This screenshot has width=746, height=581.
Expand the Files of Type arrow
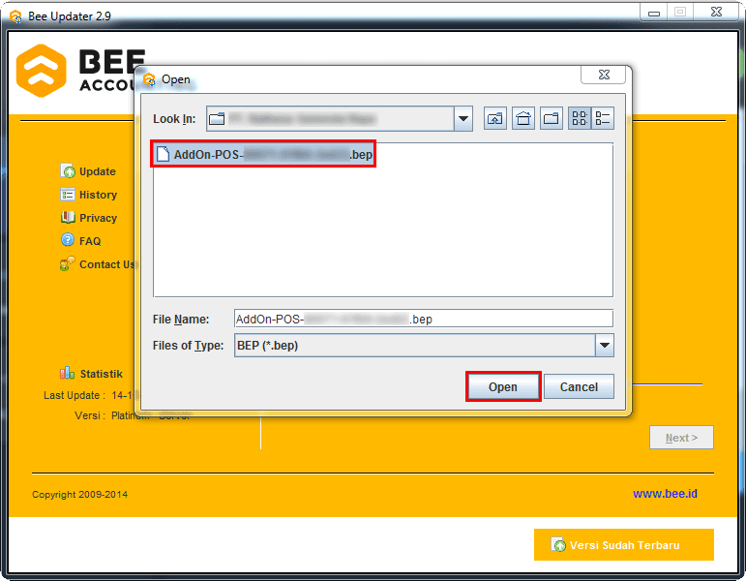[605, 346]
